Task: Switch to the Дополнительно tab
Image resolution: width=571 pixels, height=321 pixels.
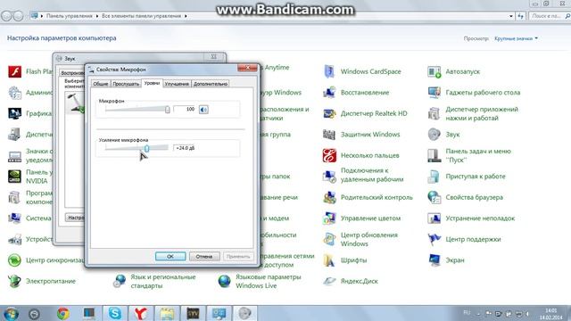Action: (x=211, y=84)
